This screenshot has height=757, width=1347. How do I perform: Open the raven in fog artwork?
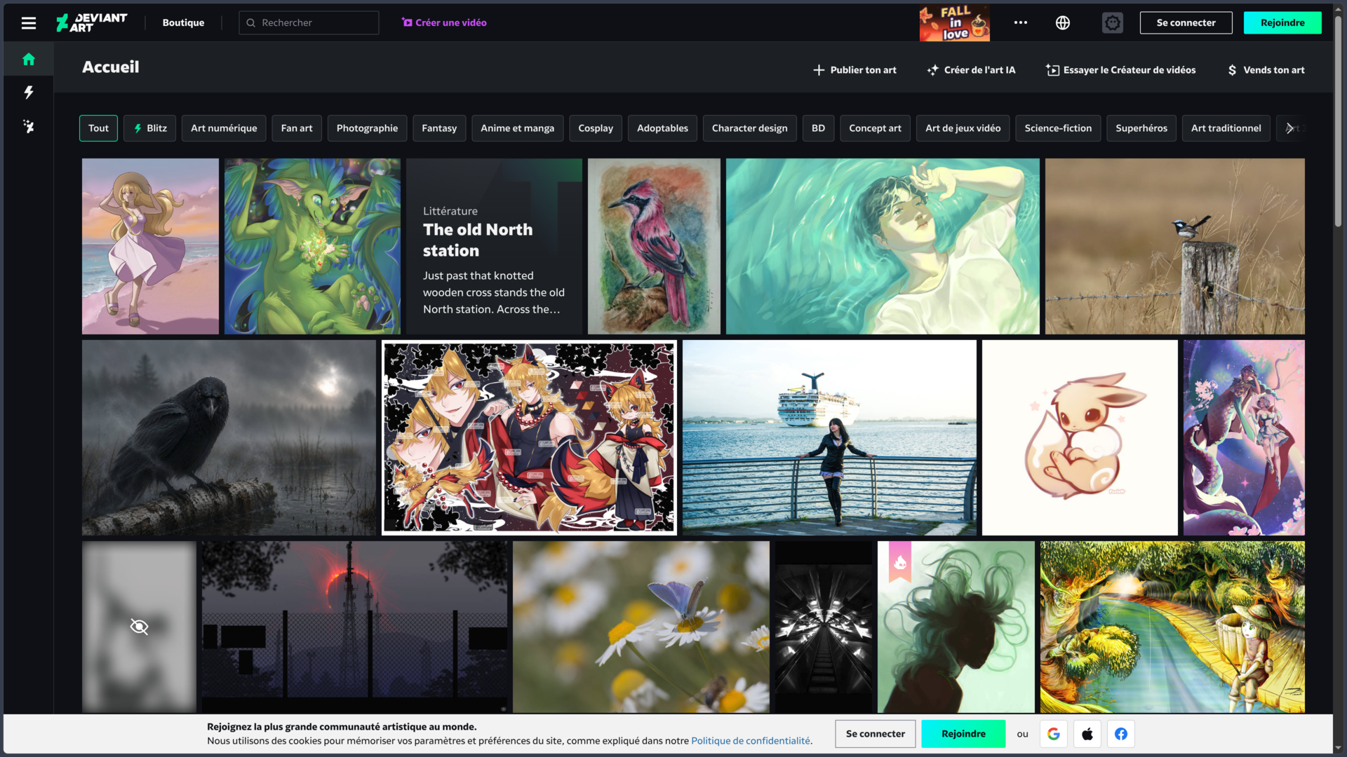(229, 437)
